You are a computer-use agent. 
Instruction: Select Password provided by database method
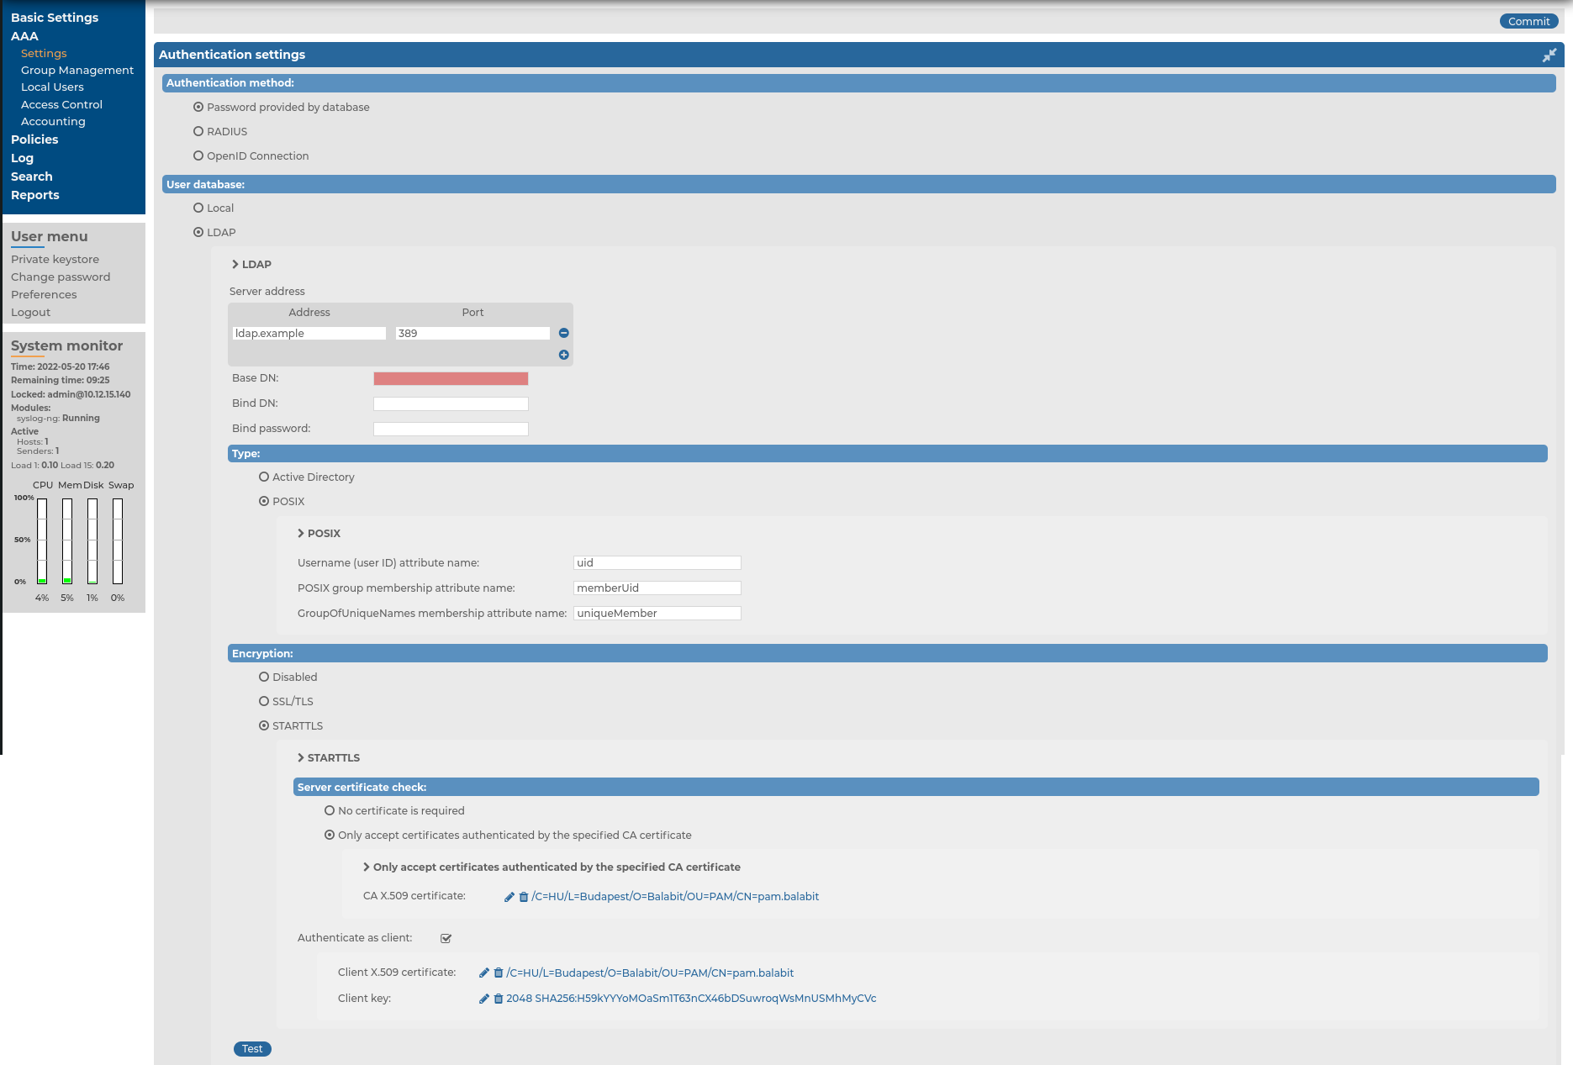(x=198, y=107)
